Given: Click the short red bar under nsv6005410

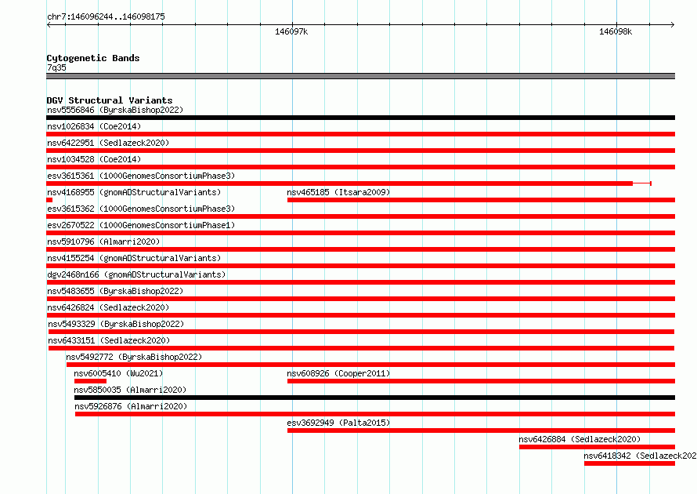Looking at the screenshot, I should pyautogui.click(x=90, y=381).
